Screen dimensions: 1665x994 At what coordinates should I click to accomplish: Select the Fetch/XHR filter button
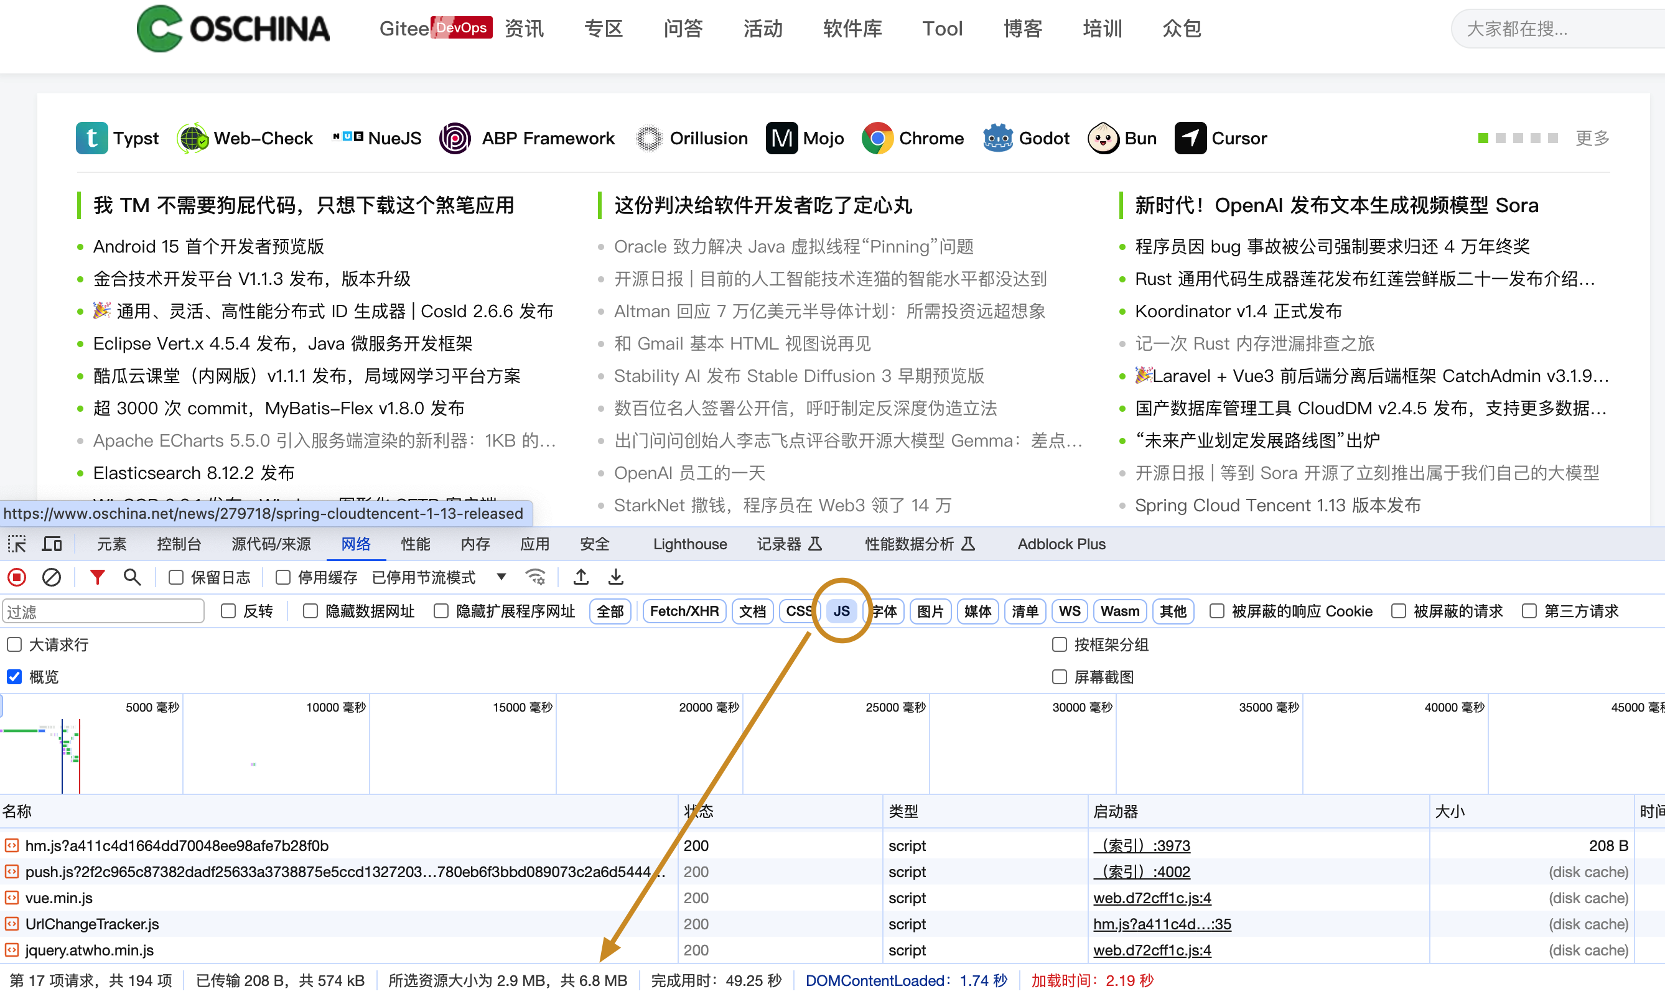click(x=683, y=611)
